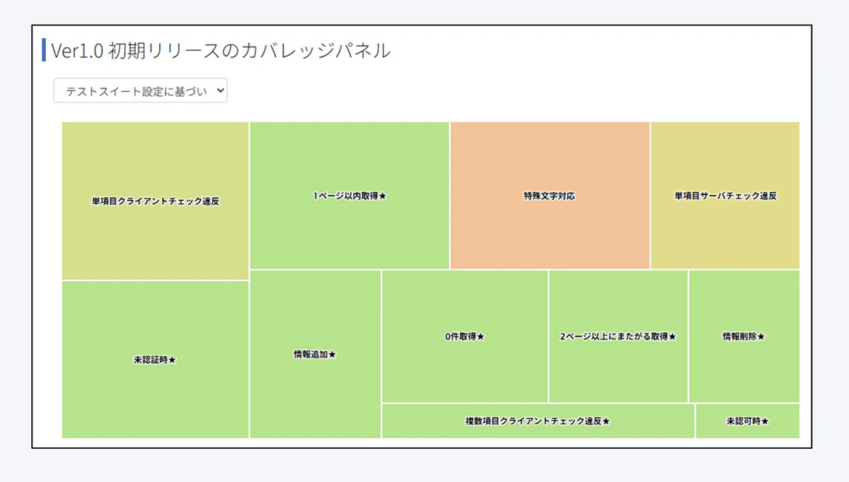Select the 情報追加 tile label
Screen dimensions: 849x482
click(311, 354)
